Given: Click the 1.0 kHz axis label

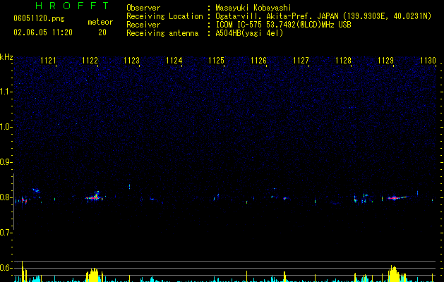Looking at the screenshot, I should click(x=6, y=127).
